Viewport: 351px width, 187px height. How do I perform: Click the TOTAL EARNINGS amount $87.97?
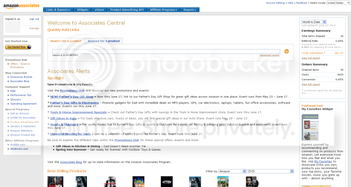pos(339,53)
